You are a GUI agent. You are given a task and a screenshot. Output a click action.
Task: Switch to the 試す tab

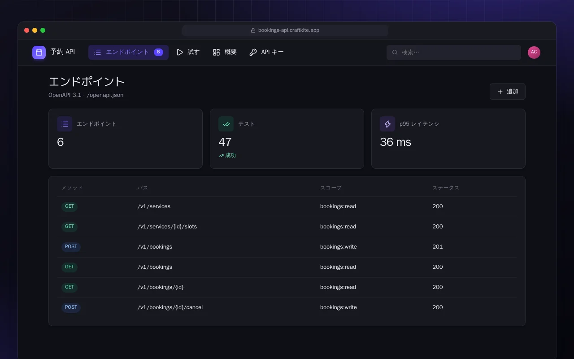(187, 52)
